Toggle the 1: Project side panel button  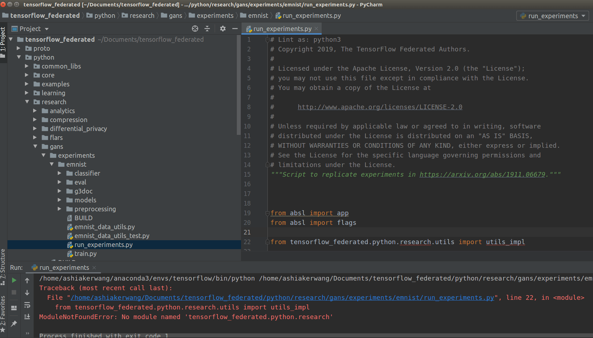pyautogui.click(x=3, y=42)
